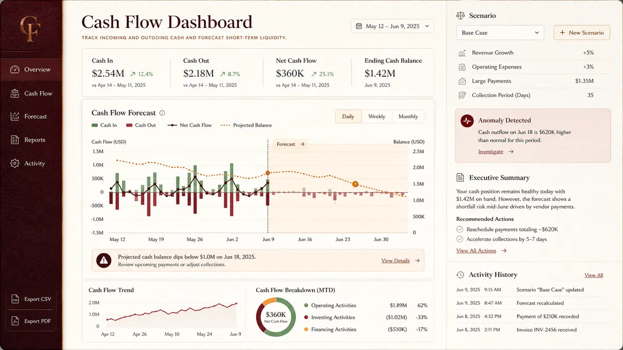Expand date range chevron
Screen dimensions: 623x350
tap(427, 26)
